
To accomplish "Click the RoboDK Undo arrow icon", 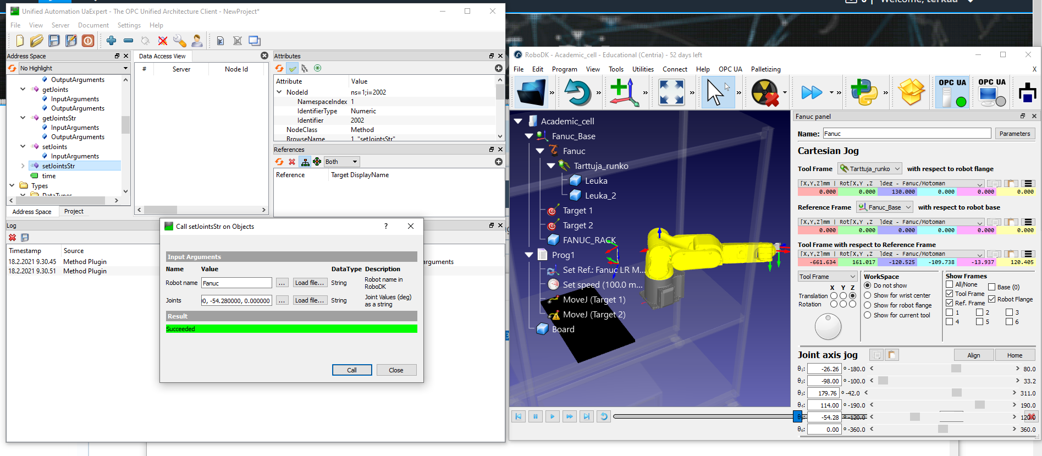I will coord(577,92).
